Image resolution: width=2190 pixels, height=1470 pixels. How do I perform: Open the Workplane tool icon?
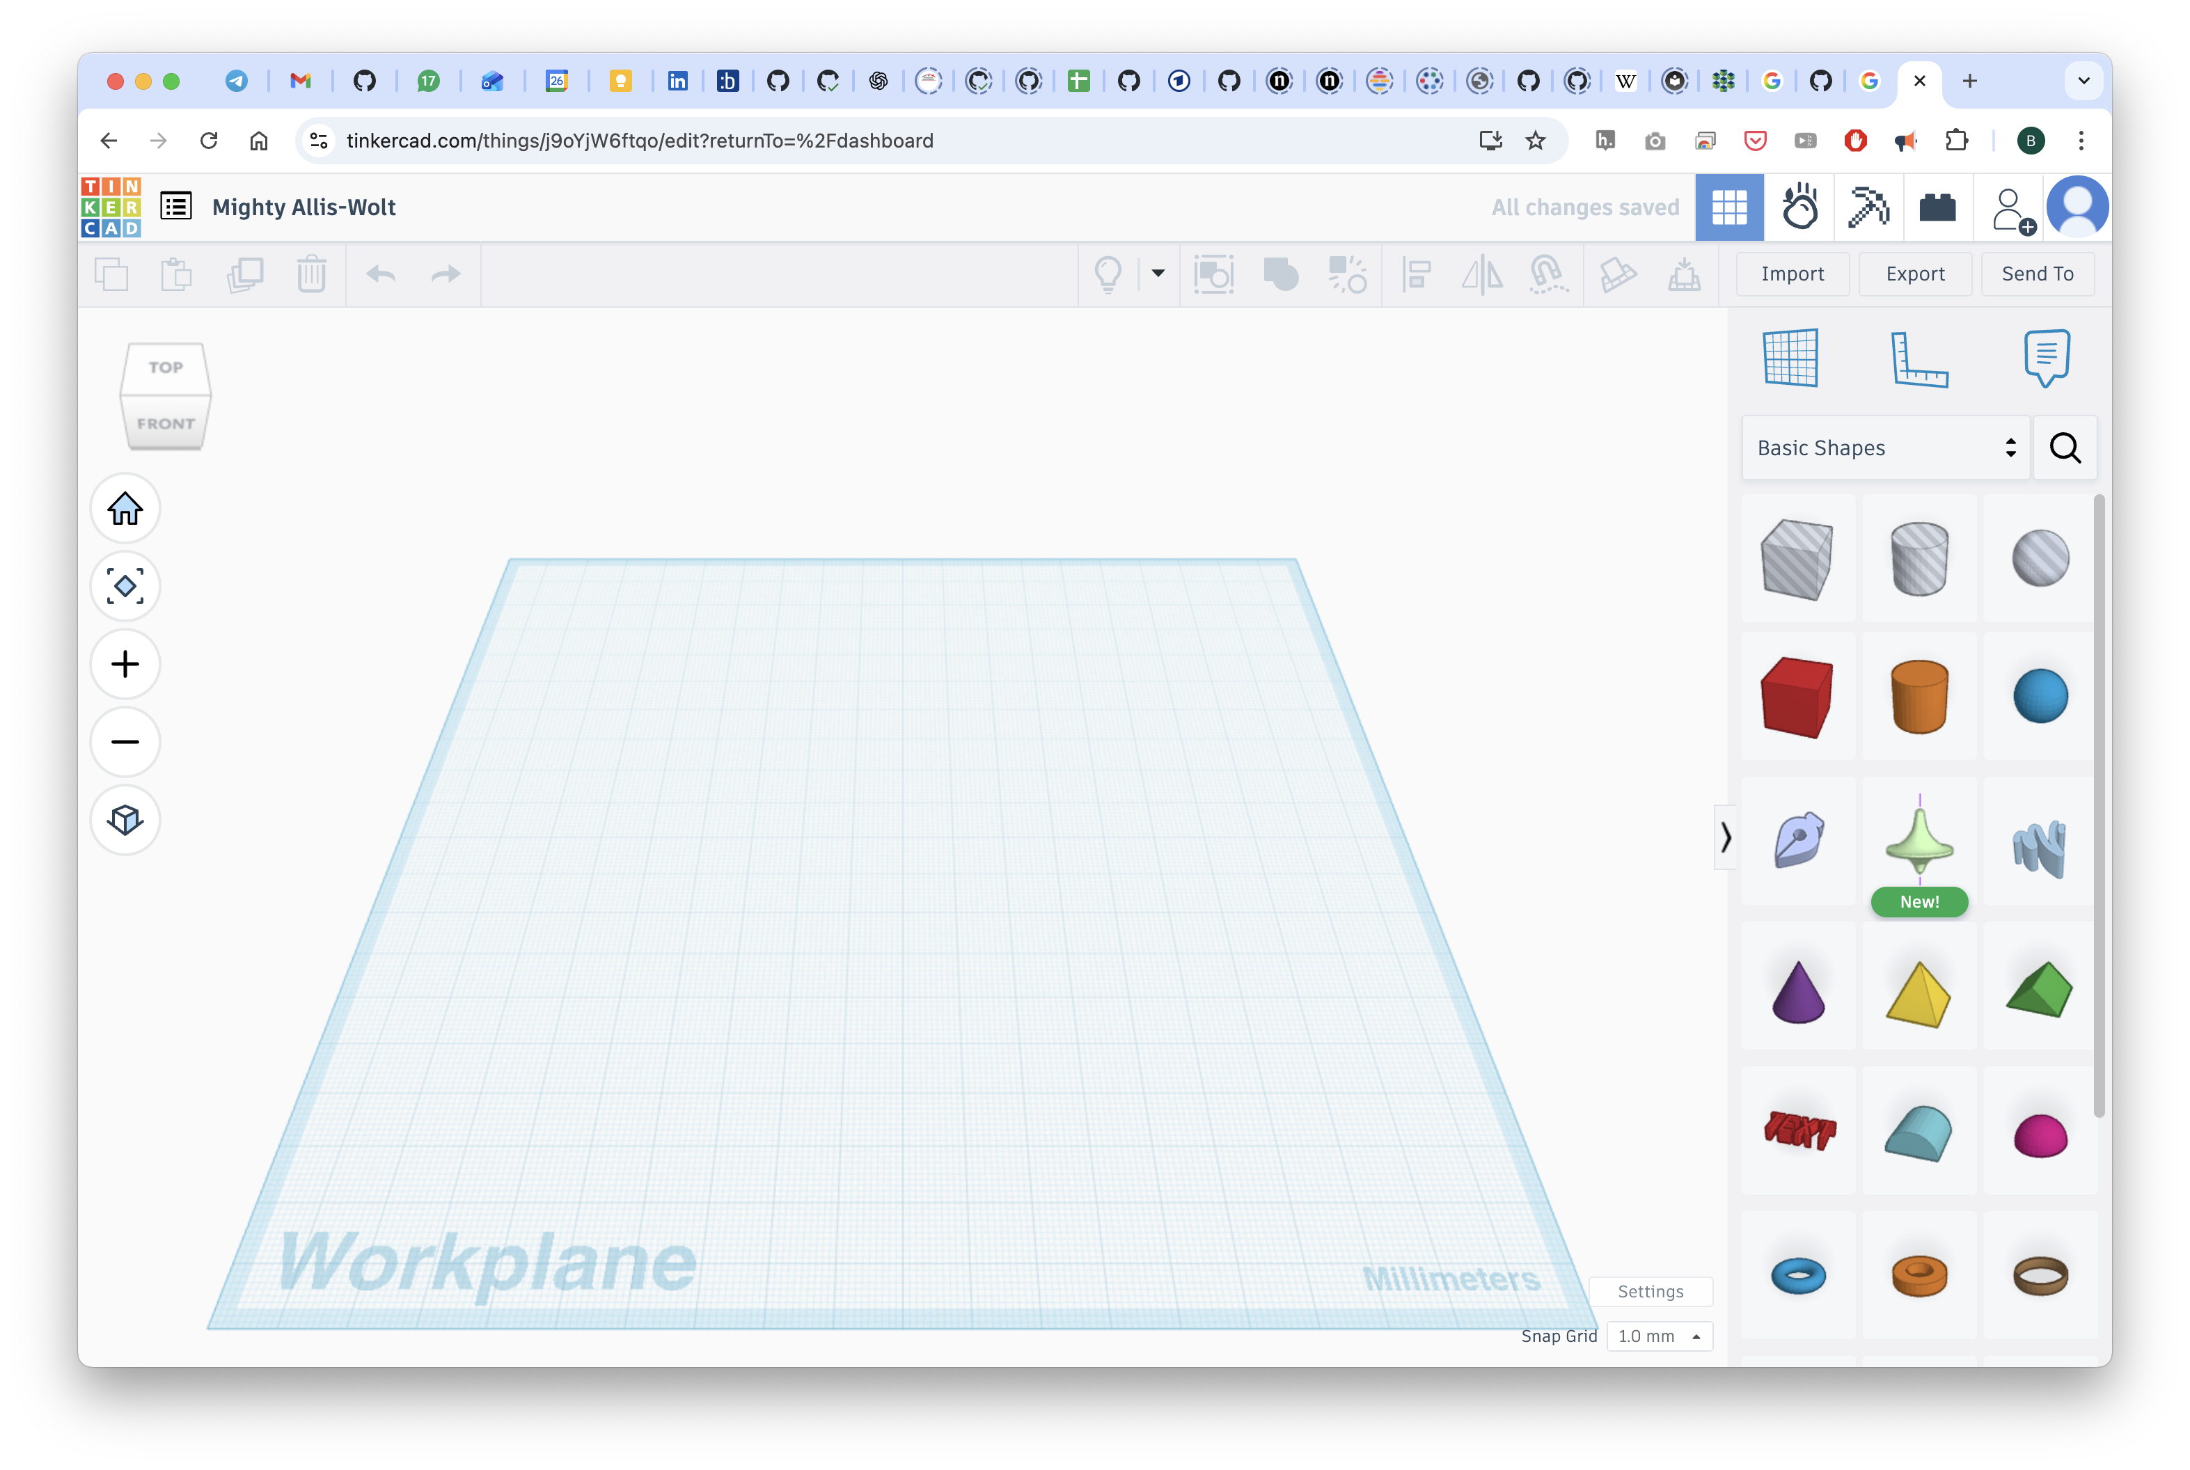pyautogui.click(x=1790, y=357)
